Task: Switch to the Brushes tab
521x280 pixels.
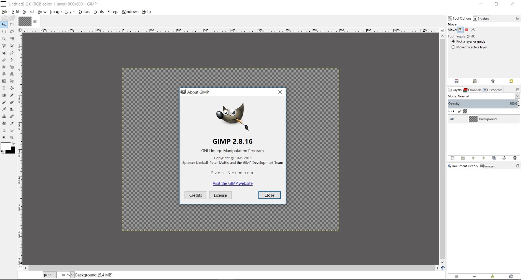Action: pyautogui.click(x=481, y=19)
